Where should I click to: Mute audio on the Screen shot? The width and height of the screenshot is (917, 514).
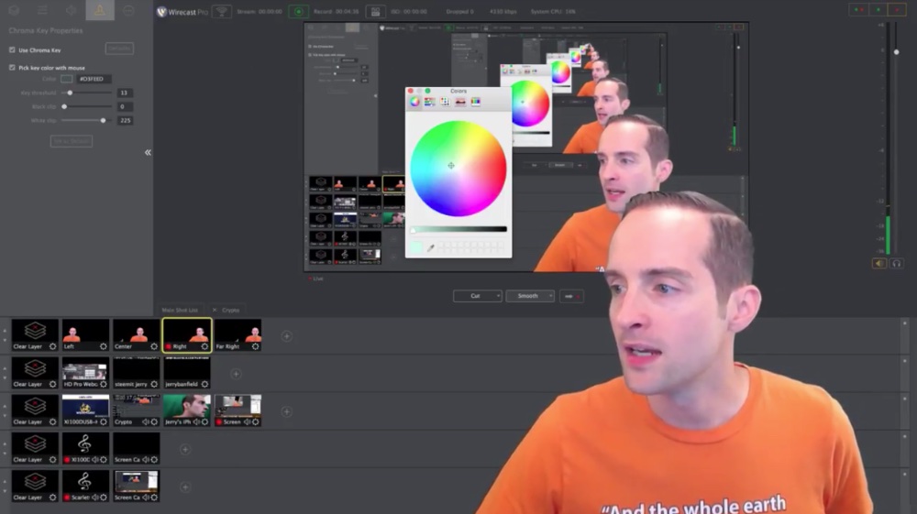point(247,421)
